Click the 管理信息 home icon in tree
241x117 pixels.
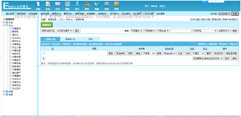4,19
